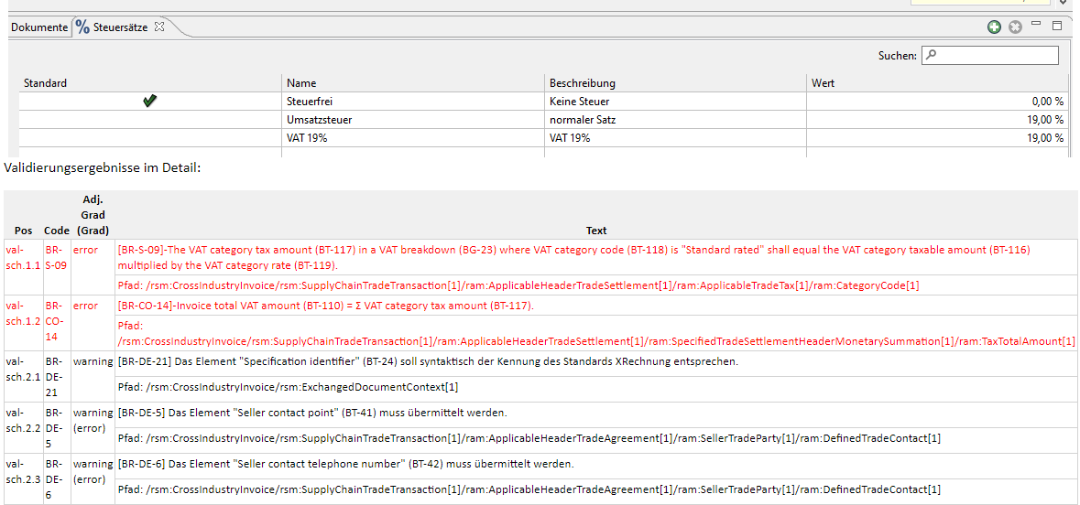The image size is (1080, 505).
Task: Close the Steuersätze tab
Action: (158, 27)
